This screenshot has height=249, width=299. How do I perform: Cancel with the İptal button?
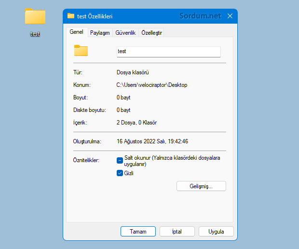[177, 231]
